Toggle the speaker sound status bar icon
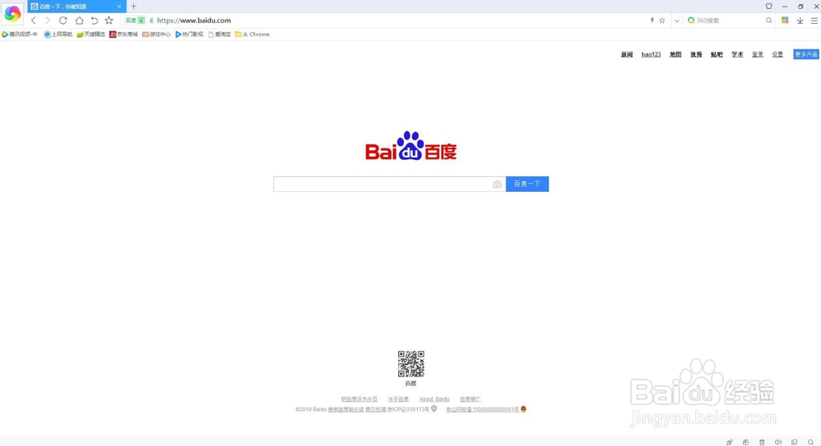This screenshot has width=821, height=446. click(778, 443)
